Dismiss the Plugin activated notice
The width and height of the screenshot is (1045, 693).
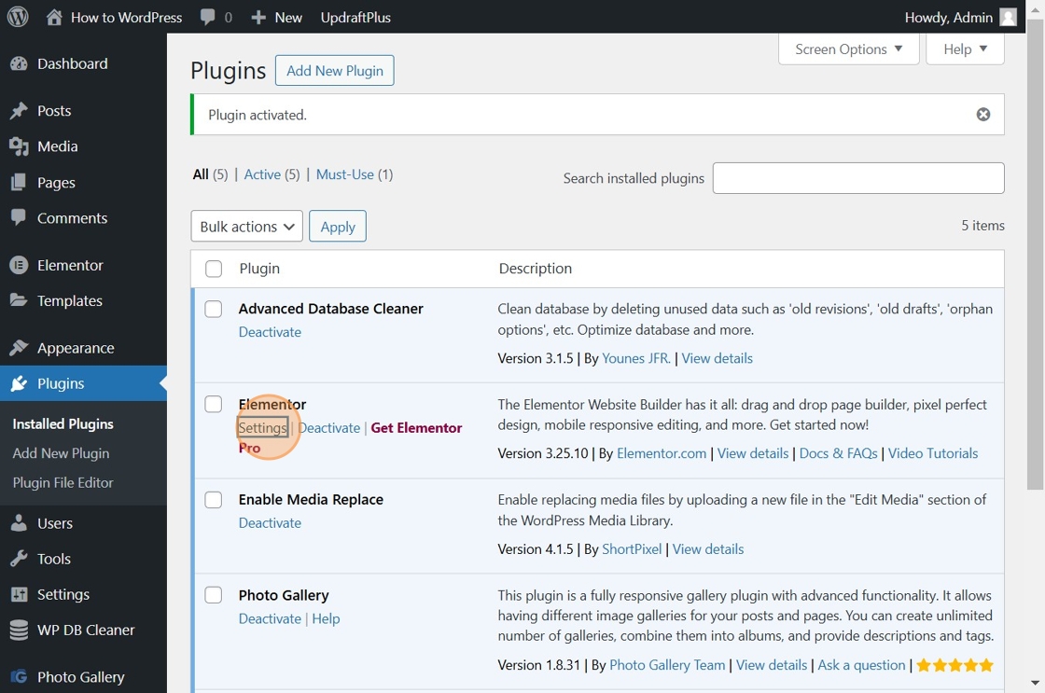(x=983, y=115)
